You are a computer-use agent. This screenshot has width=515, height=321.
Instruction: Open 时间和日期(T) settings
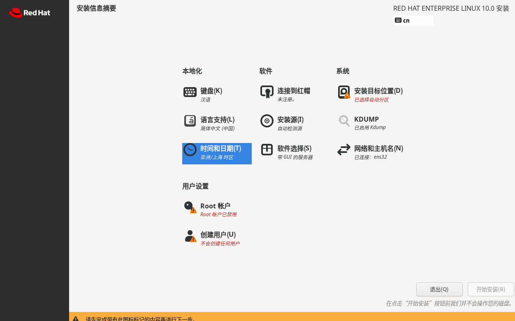[x=220, y=148]
